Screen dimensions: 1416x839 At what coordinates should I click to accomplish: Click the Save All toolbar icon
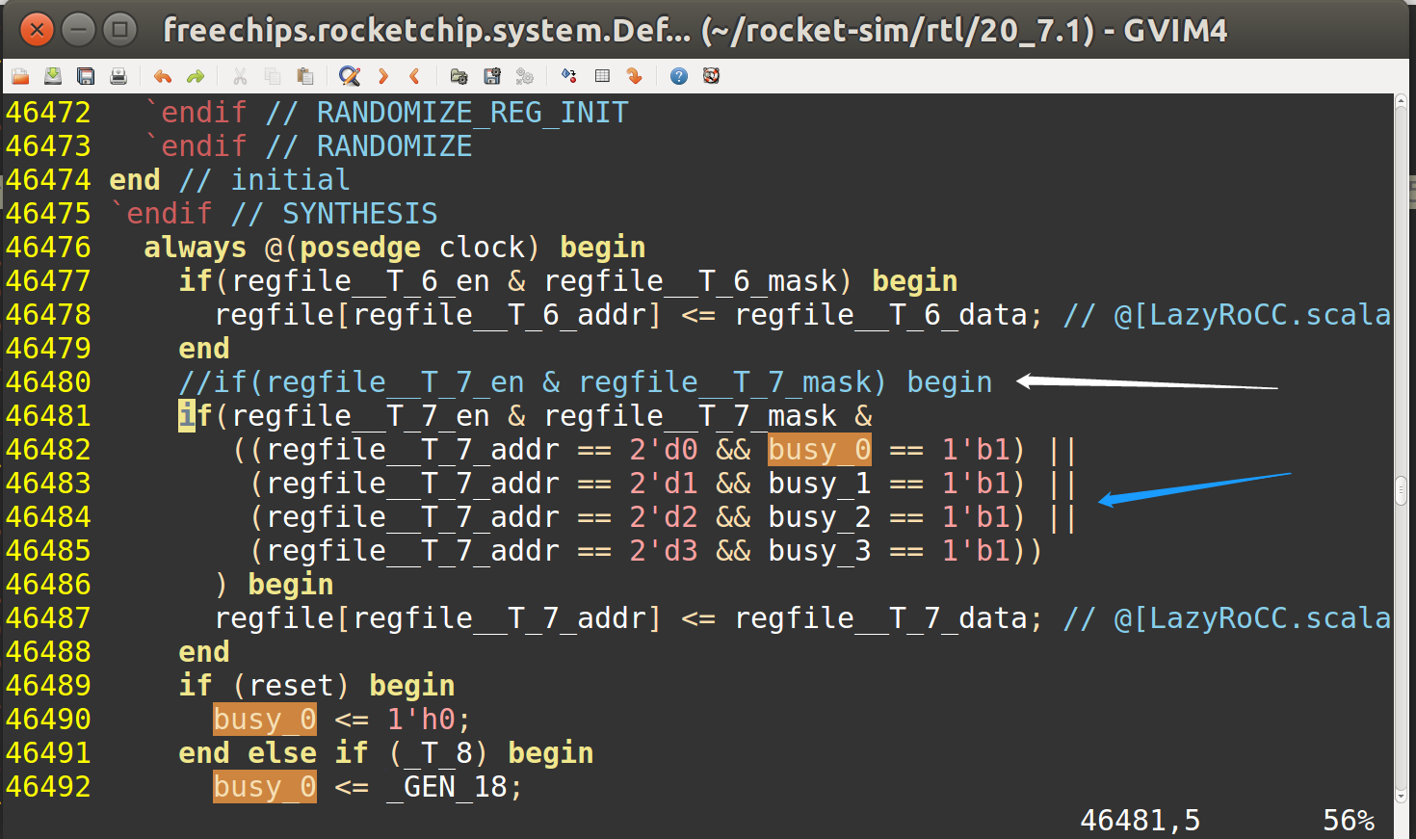pyautogui.click(x=85, y=76)
